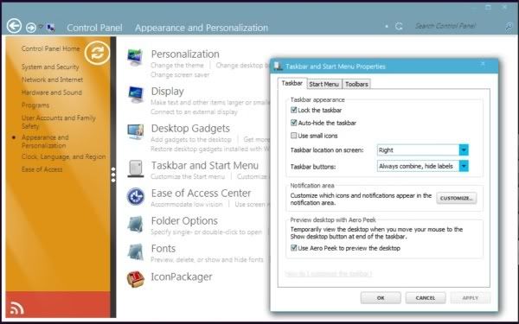Click Preview, delete, or show and hide fonts
The image size is (519, 324).
click(x=208, y=260)
